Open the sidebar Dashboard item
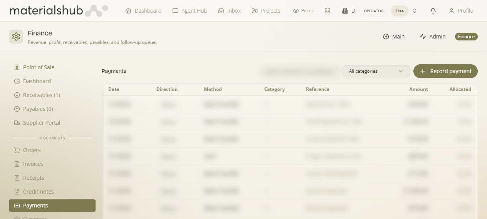 52,81
